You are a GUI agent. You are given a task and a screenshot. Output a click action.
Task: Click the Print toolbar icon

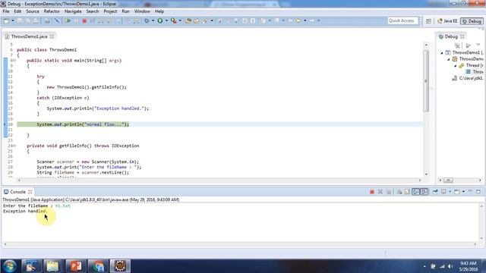47,20
